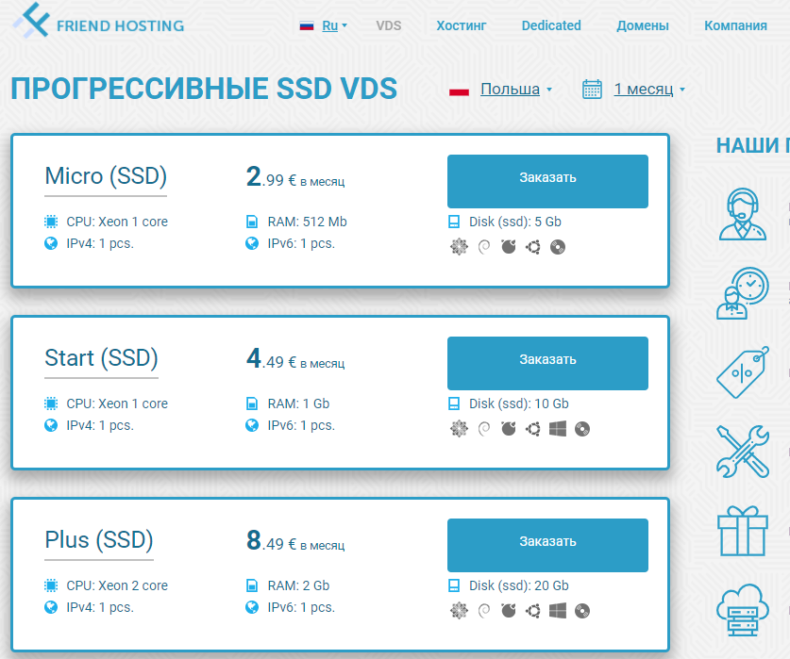Click the Ubuntu icon in Start (SSD) plan

click(x=533, y=429)
